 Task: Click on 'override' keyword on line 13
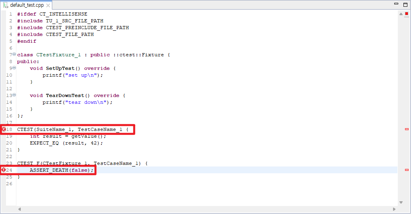(107, 96)
